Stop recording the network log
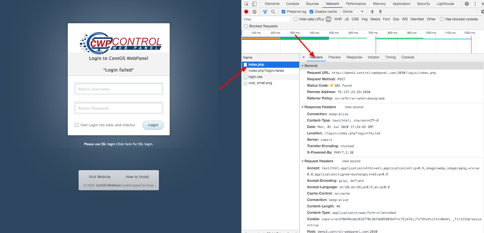This screenshot has height=233, width=484. point(246,12)
